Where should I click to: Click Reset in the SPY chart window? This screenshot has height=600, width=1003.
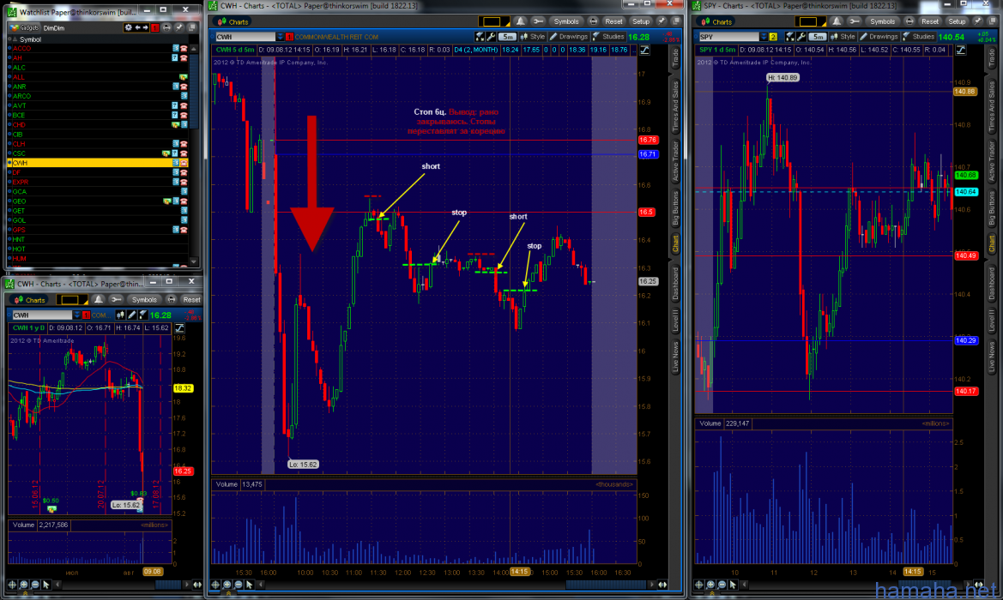pyautogui.click(x=929, y=21)
